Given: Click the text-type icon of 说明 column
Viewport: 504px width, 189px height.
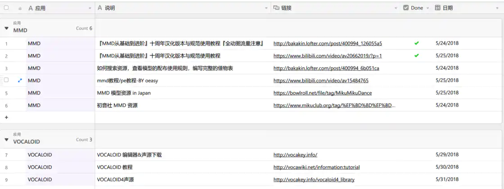Looking at the screenshot, I should click(99, 8).
